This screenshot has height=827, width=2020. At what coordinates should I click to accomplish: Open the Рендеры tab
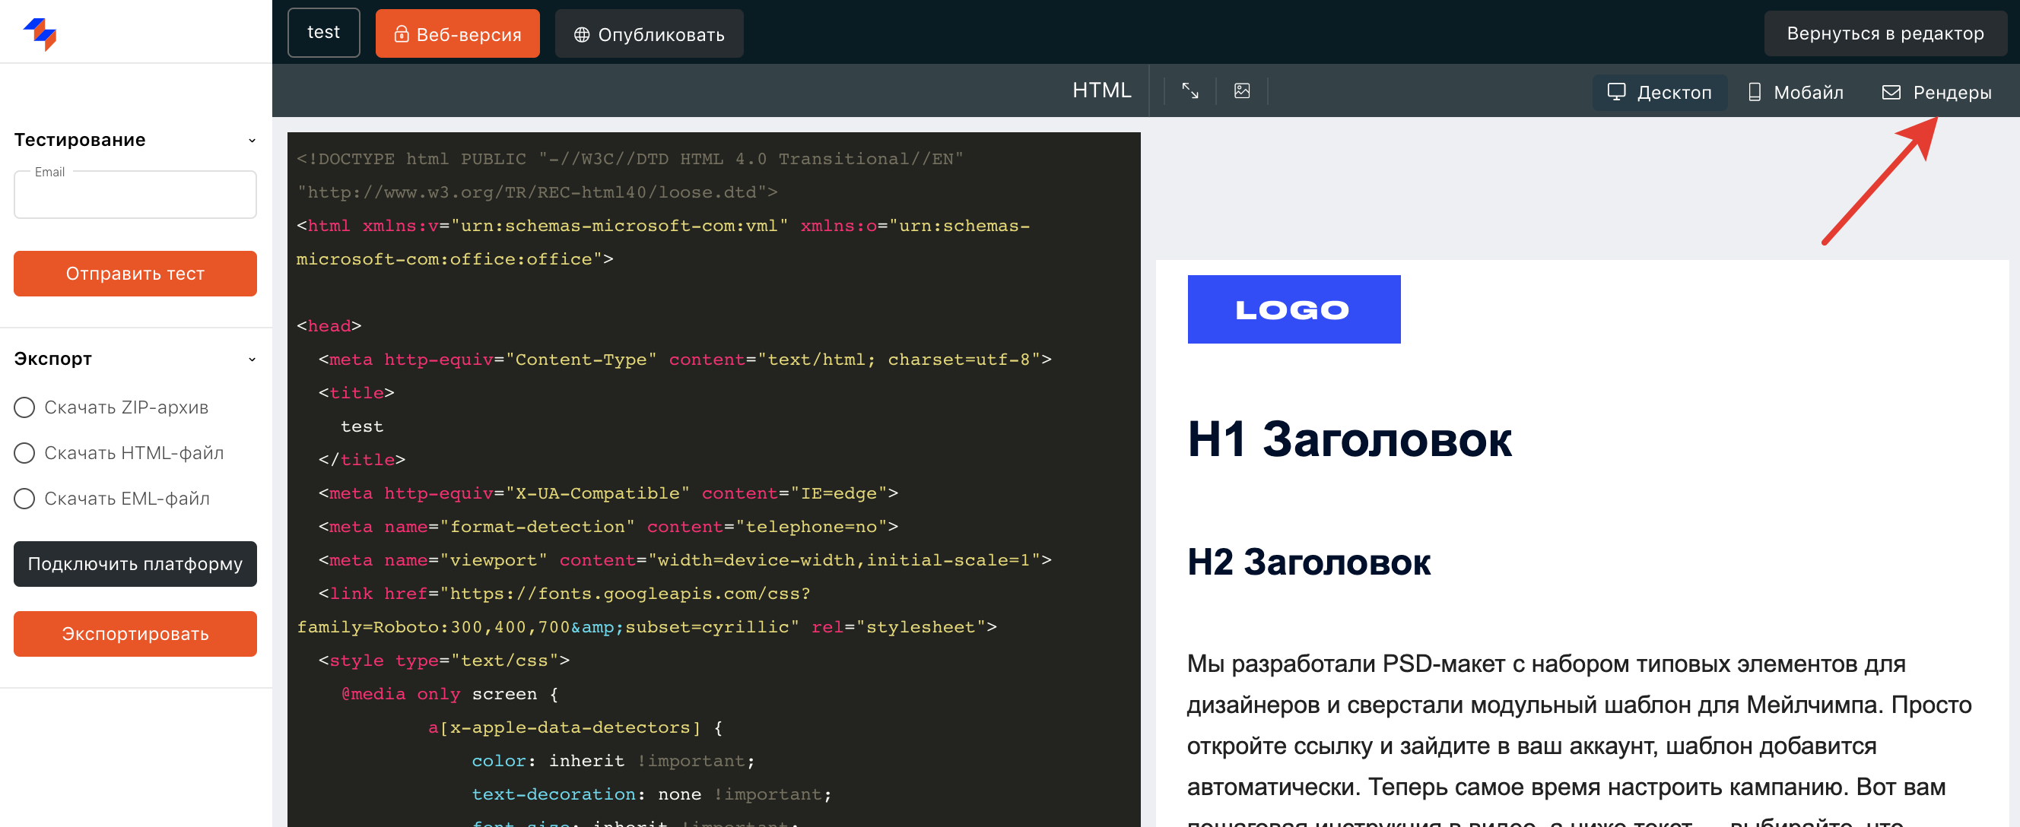(1936, 92)
